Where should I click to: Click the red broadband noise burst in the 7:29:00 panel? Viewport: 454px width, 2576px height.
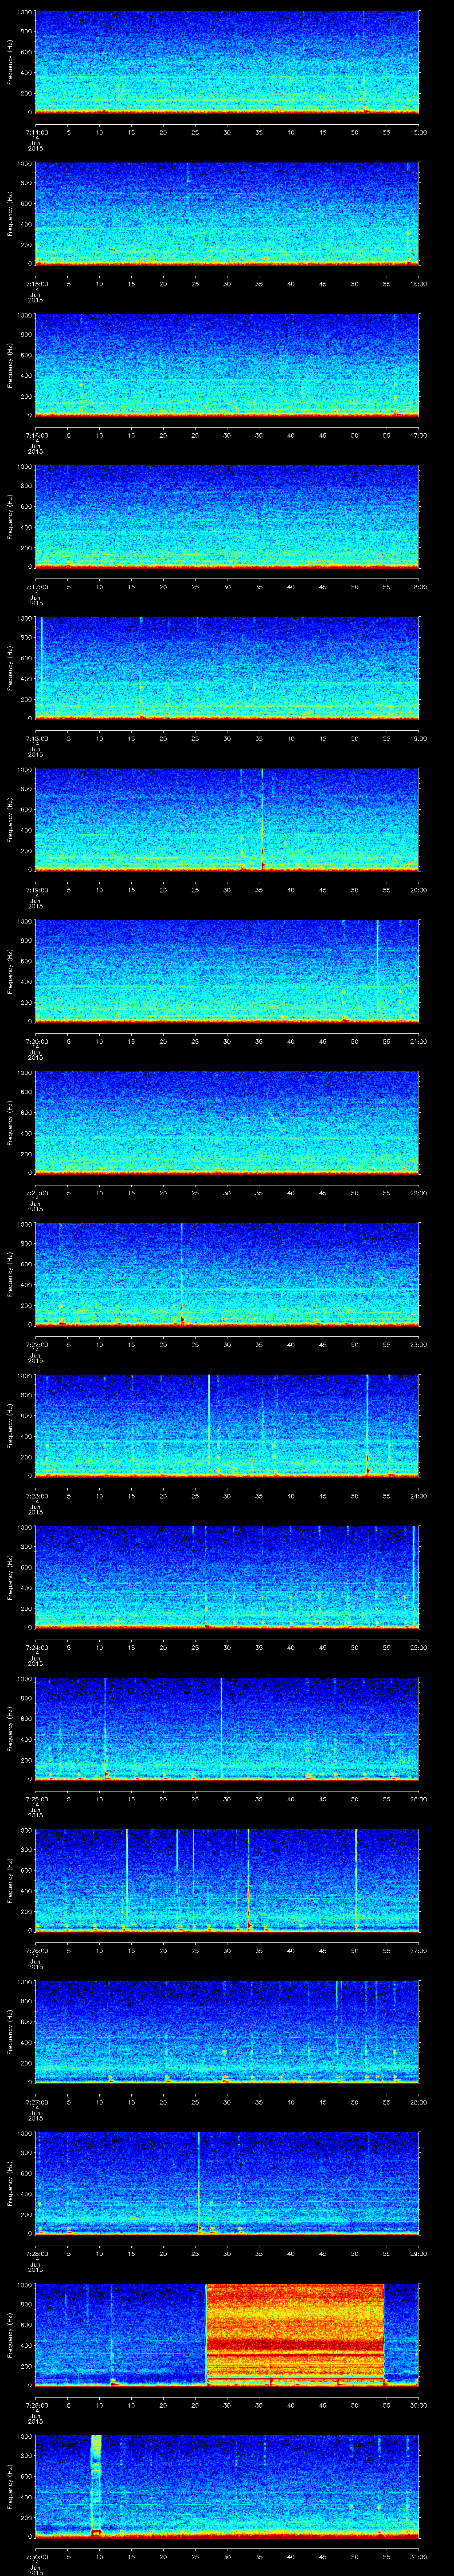point(294,2334)
